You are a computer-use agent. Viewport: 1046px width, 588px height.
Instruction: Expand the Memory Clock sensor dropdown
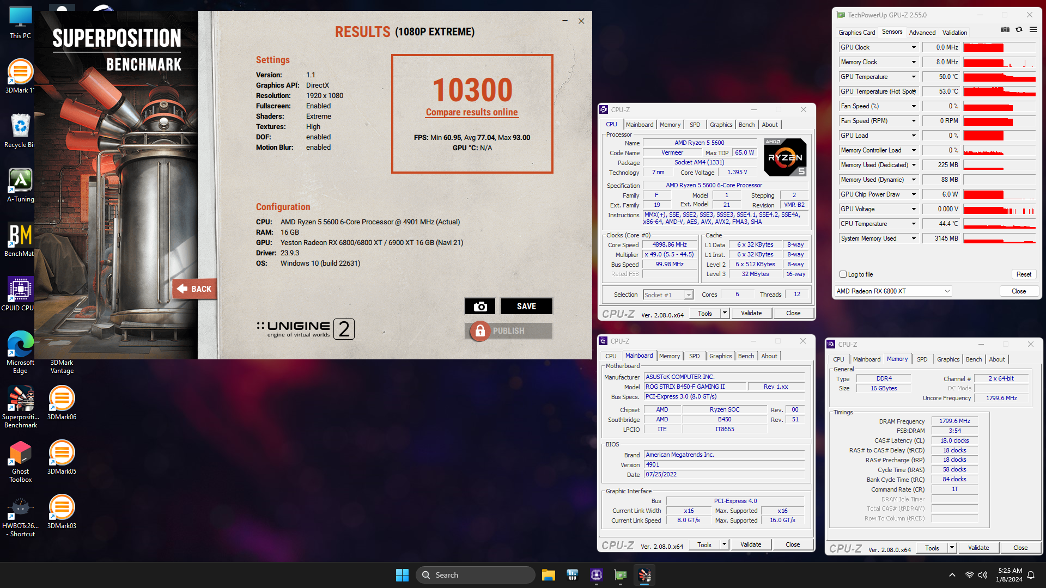coord(914,62)
